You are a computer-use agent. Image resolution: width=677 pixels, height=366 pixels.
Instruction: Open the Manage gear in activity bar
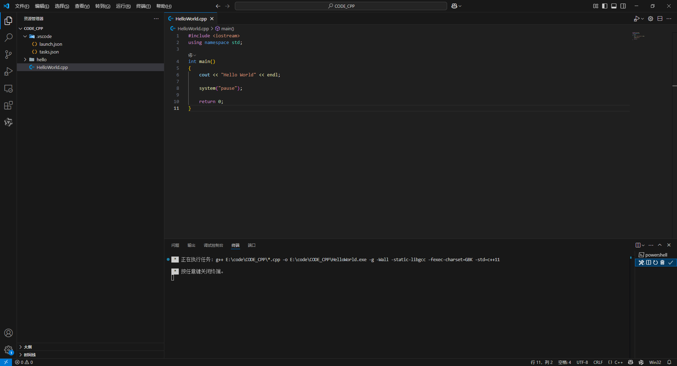[x=8, y=350]
